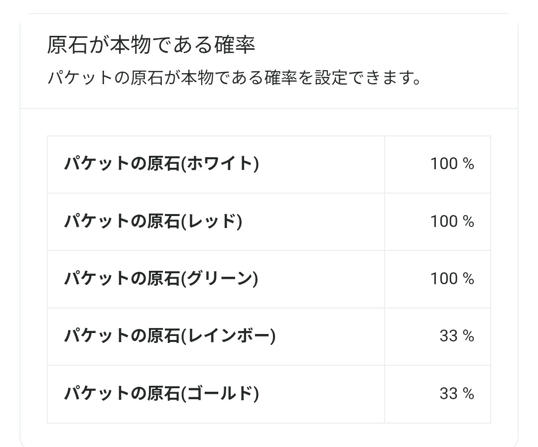Click the % symbol in the グリーン row
538x447 pixels.
468,279
